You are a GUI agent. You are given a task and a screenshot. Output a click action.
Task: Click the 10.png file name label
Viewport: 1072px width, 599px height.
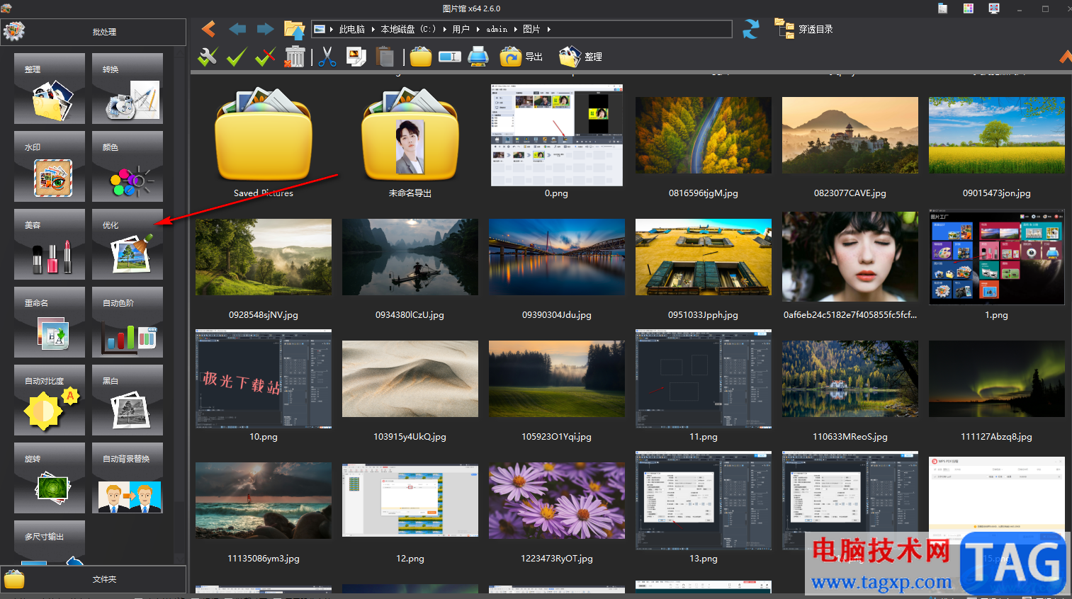pyautogui.click(x=264, y=437)
